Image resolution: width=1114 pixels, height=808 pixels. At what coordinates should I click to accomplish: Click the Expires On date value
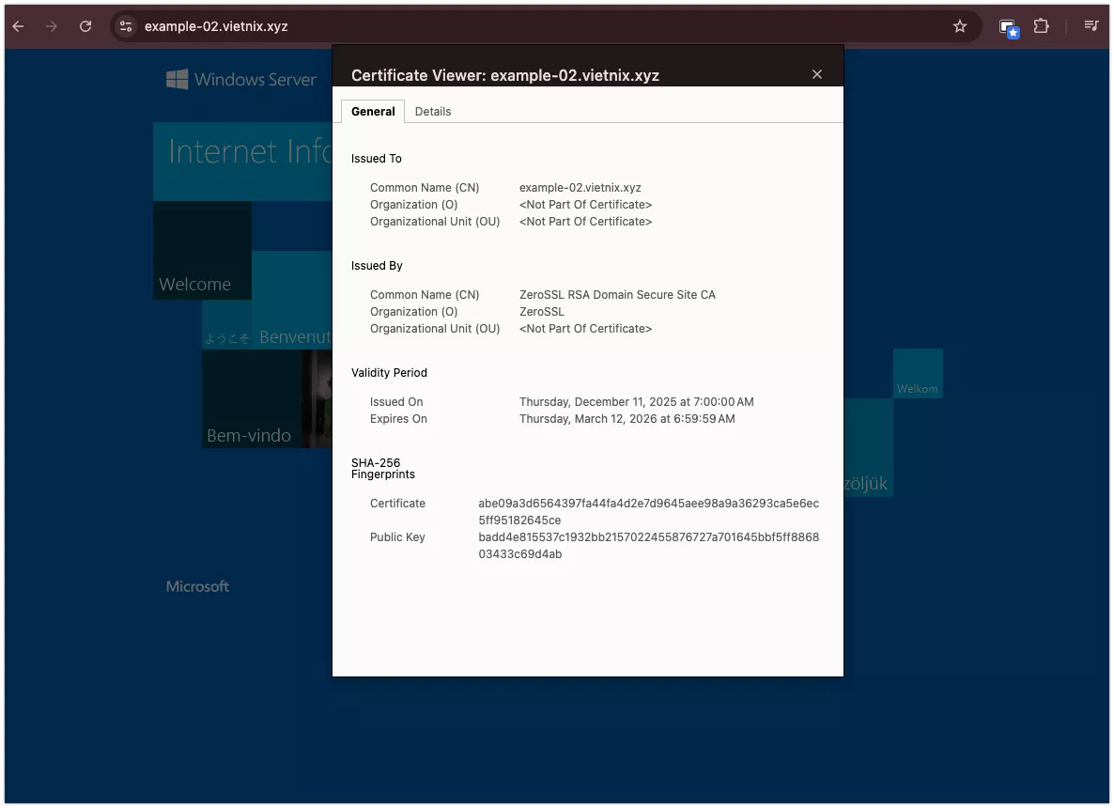[x=627, y=419]
